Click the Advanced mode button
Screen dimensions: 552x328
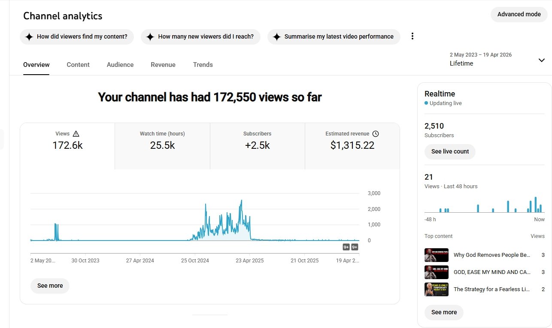[519, 15]
